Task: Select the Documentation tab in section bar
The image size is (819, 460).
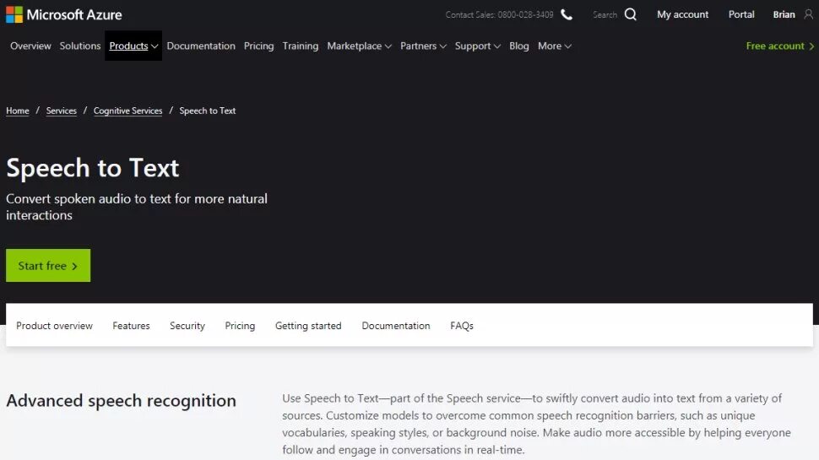Action: (396, 326)
